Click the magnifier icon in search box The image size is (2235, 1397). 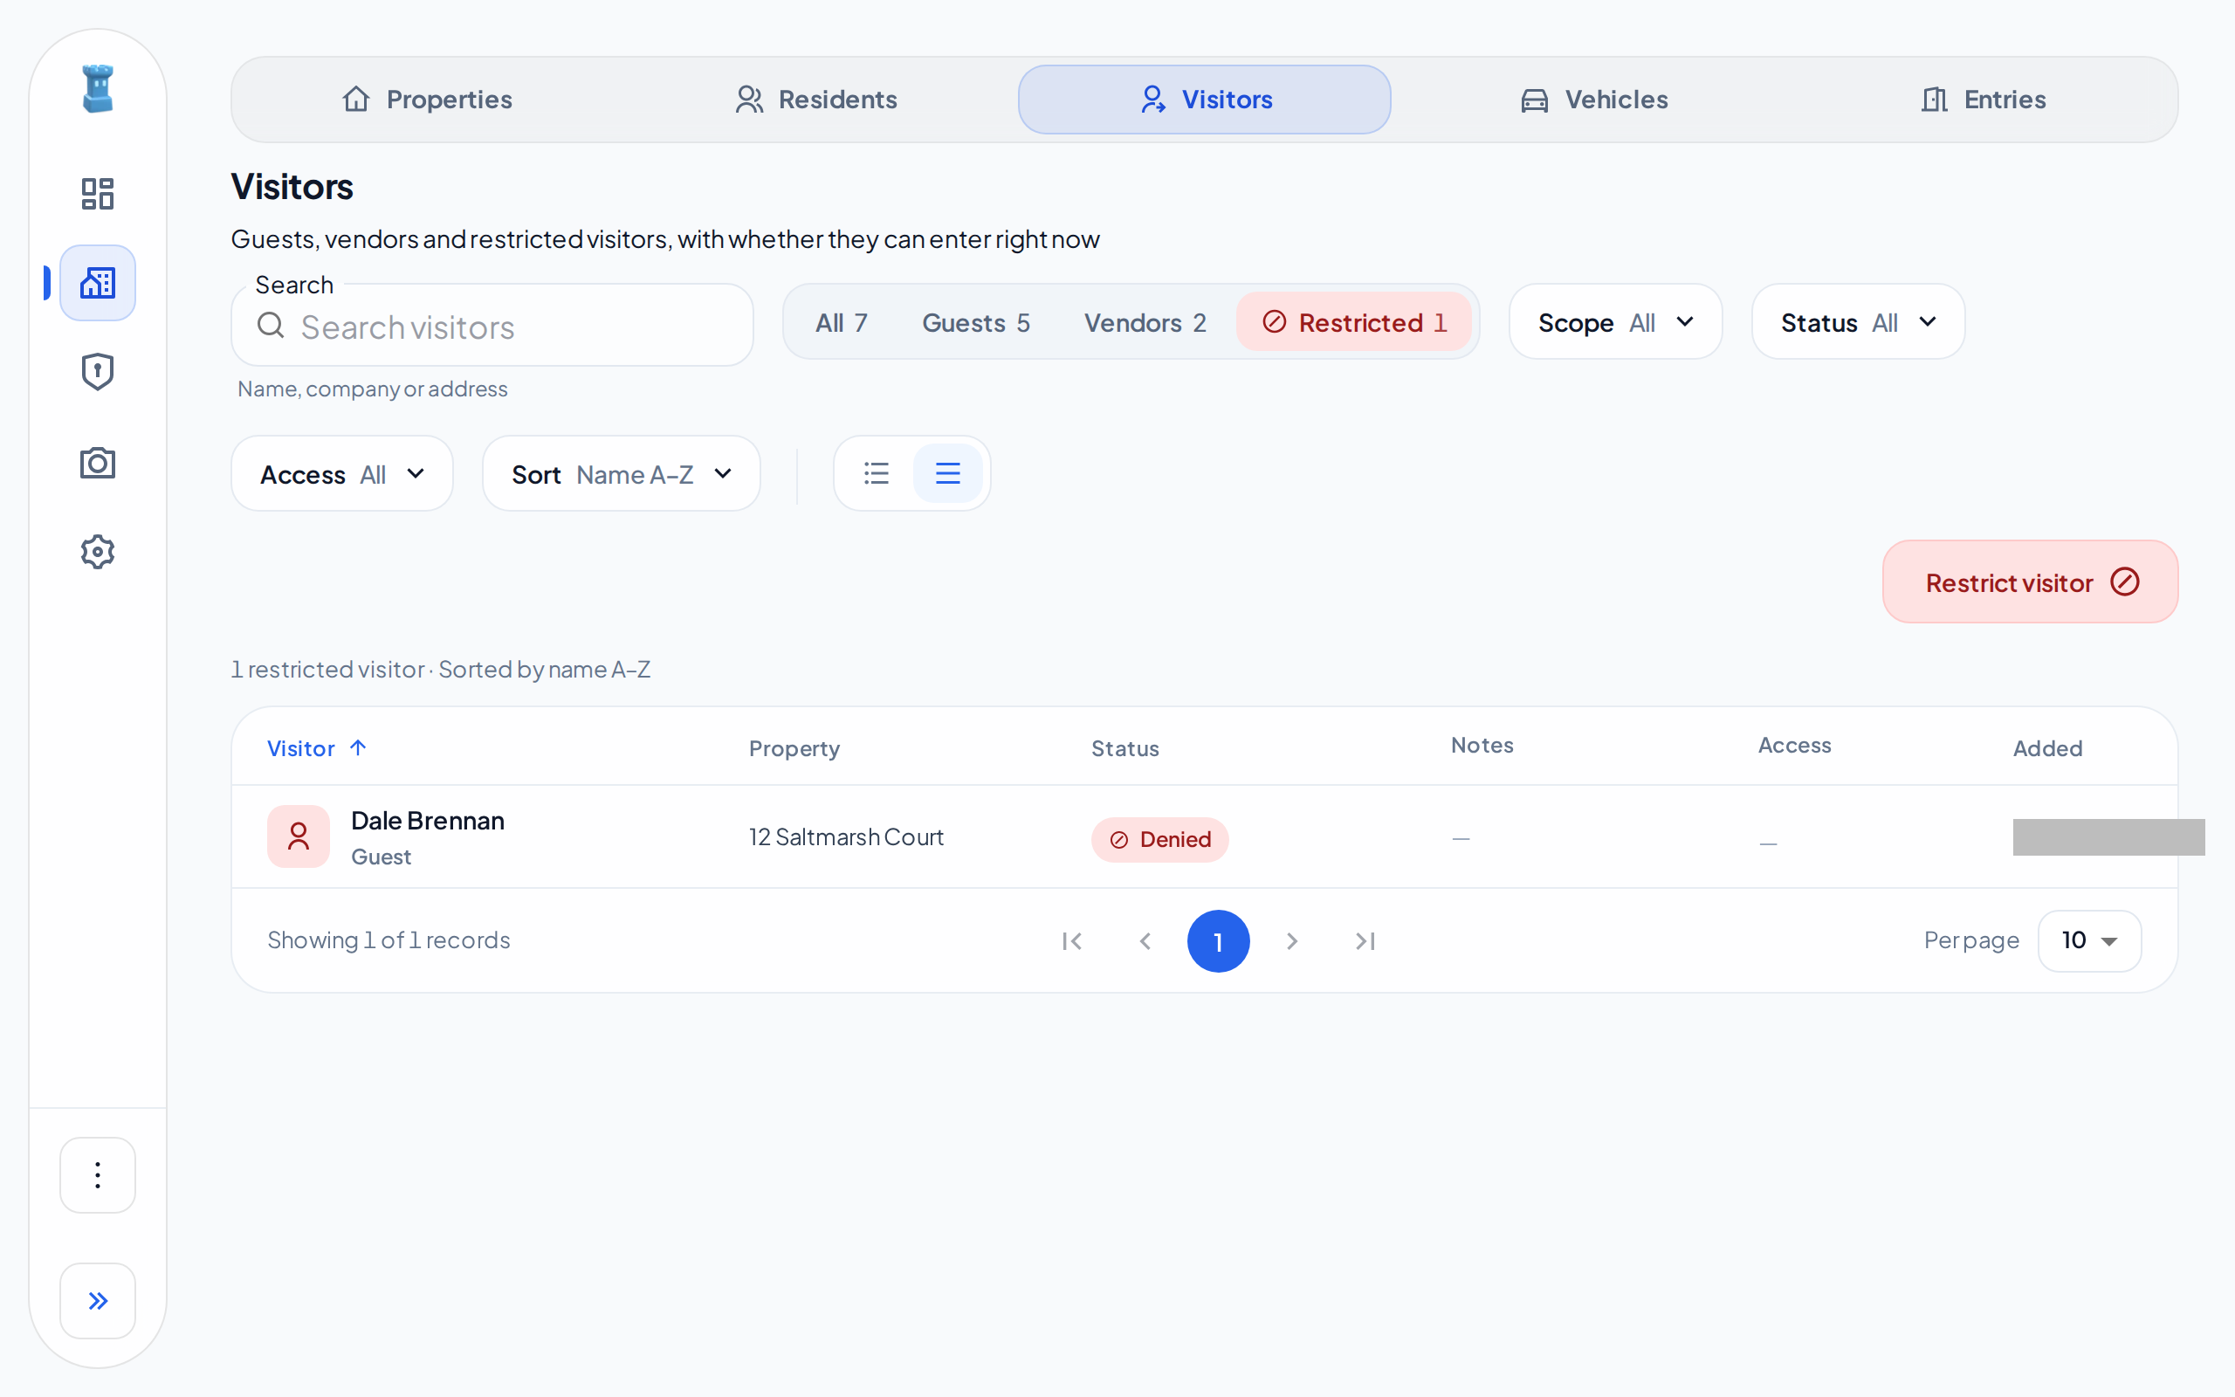[271, 325]
